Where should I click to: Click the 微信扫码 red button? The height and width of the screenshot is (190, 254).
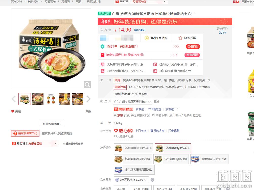coord(193,47)
